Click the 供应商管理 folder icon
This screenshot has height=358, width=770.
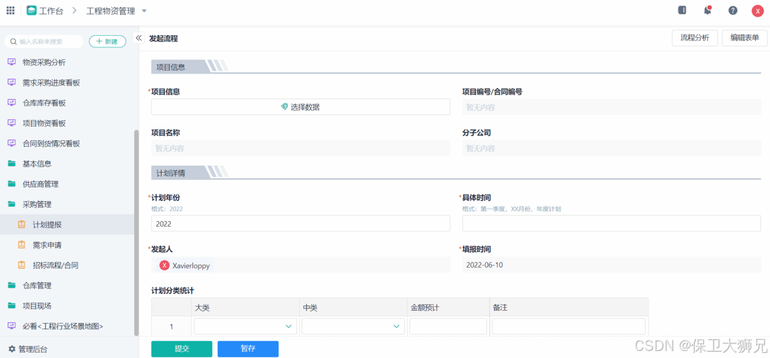point(11,184)
